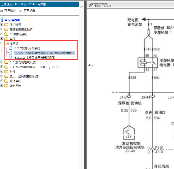Viewport: 174px width, 169px height.
Task: Expand the 车身 tree node
Action: (x=2, y=38)
